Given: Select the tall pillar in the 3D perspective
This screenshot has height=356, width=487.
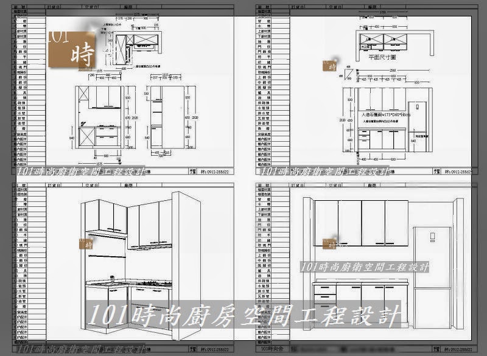Looking at the screenshot, I should 186,265.
